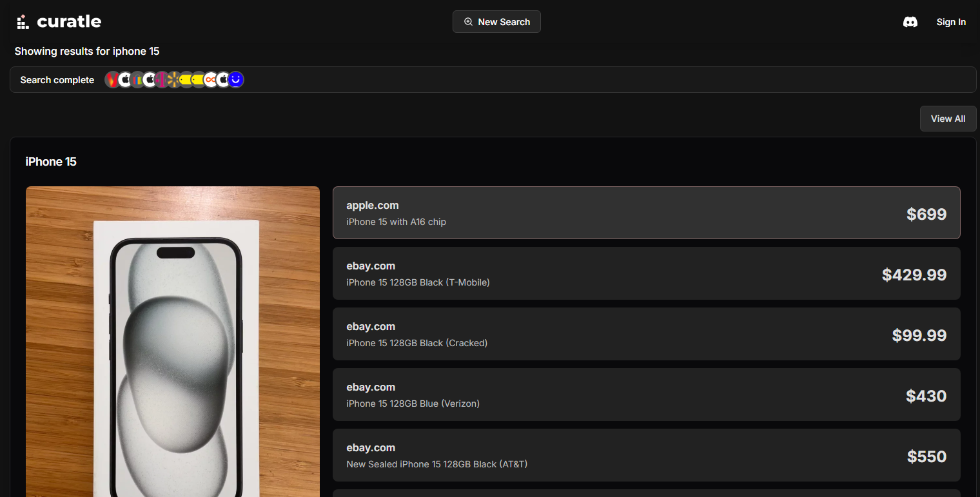Image resolution: width=980 pixels, height=497 pixels.
Task: Open the eBay T-Mobile $429.99 listing
Action: [x=646, y=273]
